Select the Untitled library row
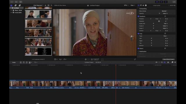186x104 pixels. click(x=16, y=8)
